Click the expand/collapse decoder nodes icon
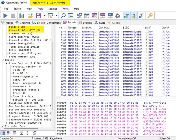 point(27,133)
